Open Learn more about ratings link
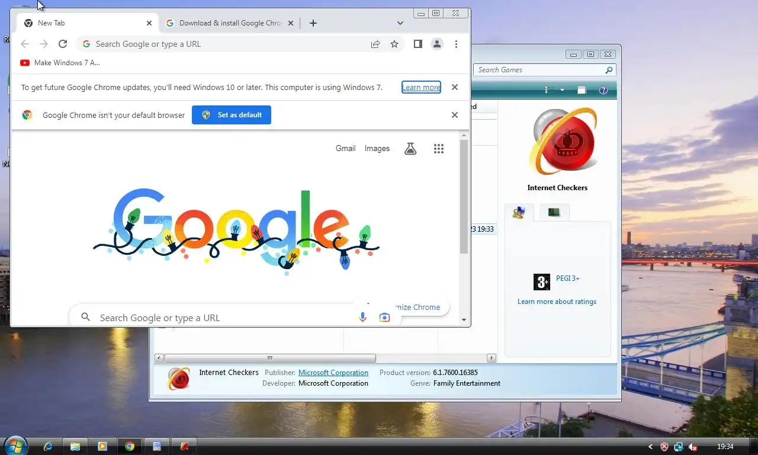 pos(557,302)
